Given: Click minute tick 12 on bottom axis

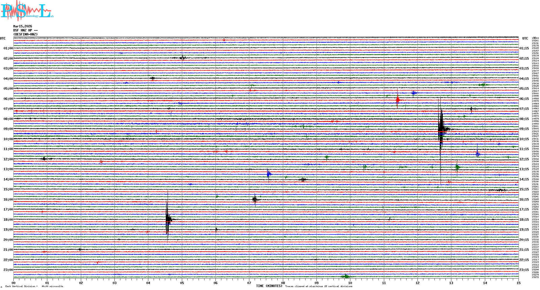Looking at the screenshot, I should tap(417, 283).
